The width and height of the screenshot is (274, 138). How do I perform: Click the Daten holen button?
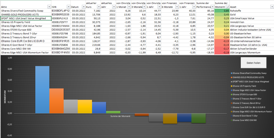(254, 63)
